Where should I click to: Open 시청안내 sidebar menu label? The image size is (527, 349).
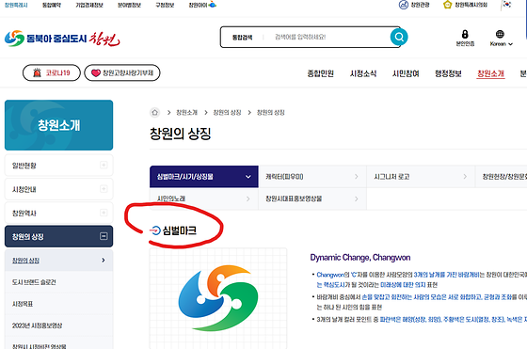click(x=24, y=189)
